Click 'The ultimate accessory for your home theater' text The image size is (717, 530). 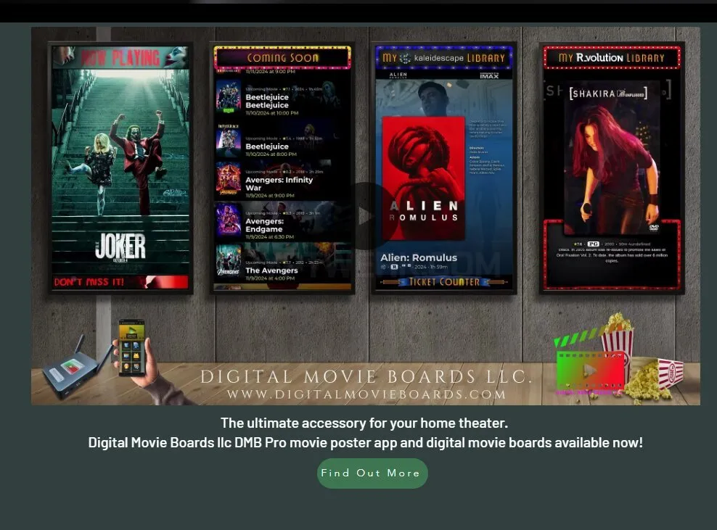364,423
